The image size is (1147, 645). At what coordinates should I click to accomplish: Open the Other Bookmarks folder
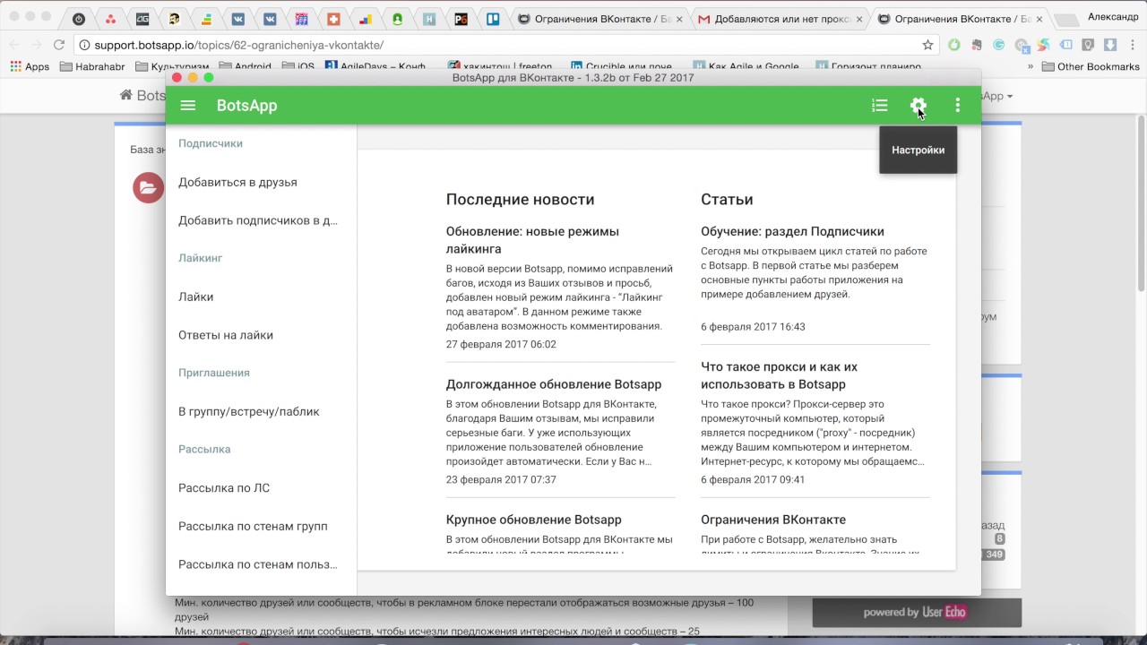tap(1091, 66)
